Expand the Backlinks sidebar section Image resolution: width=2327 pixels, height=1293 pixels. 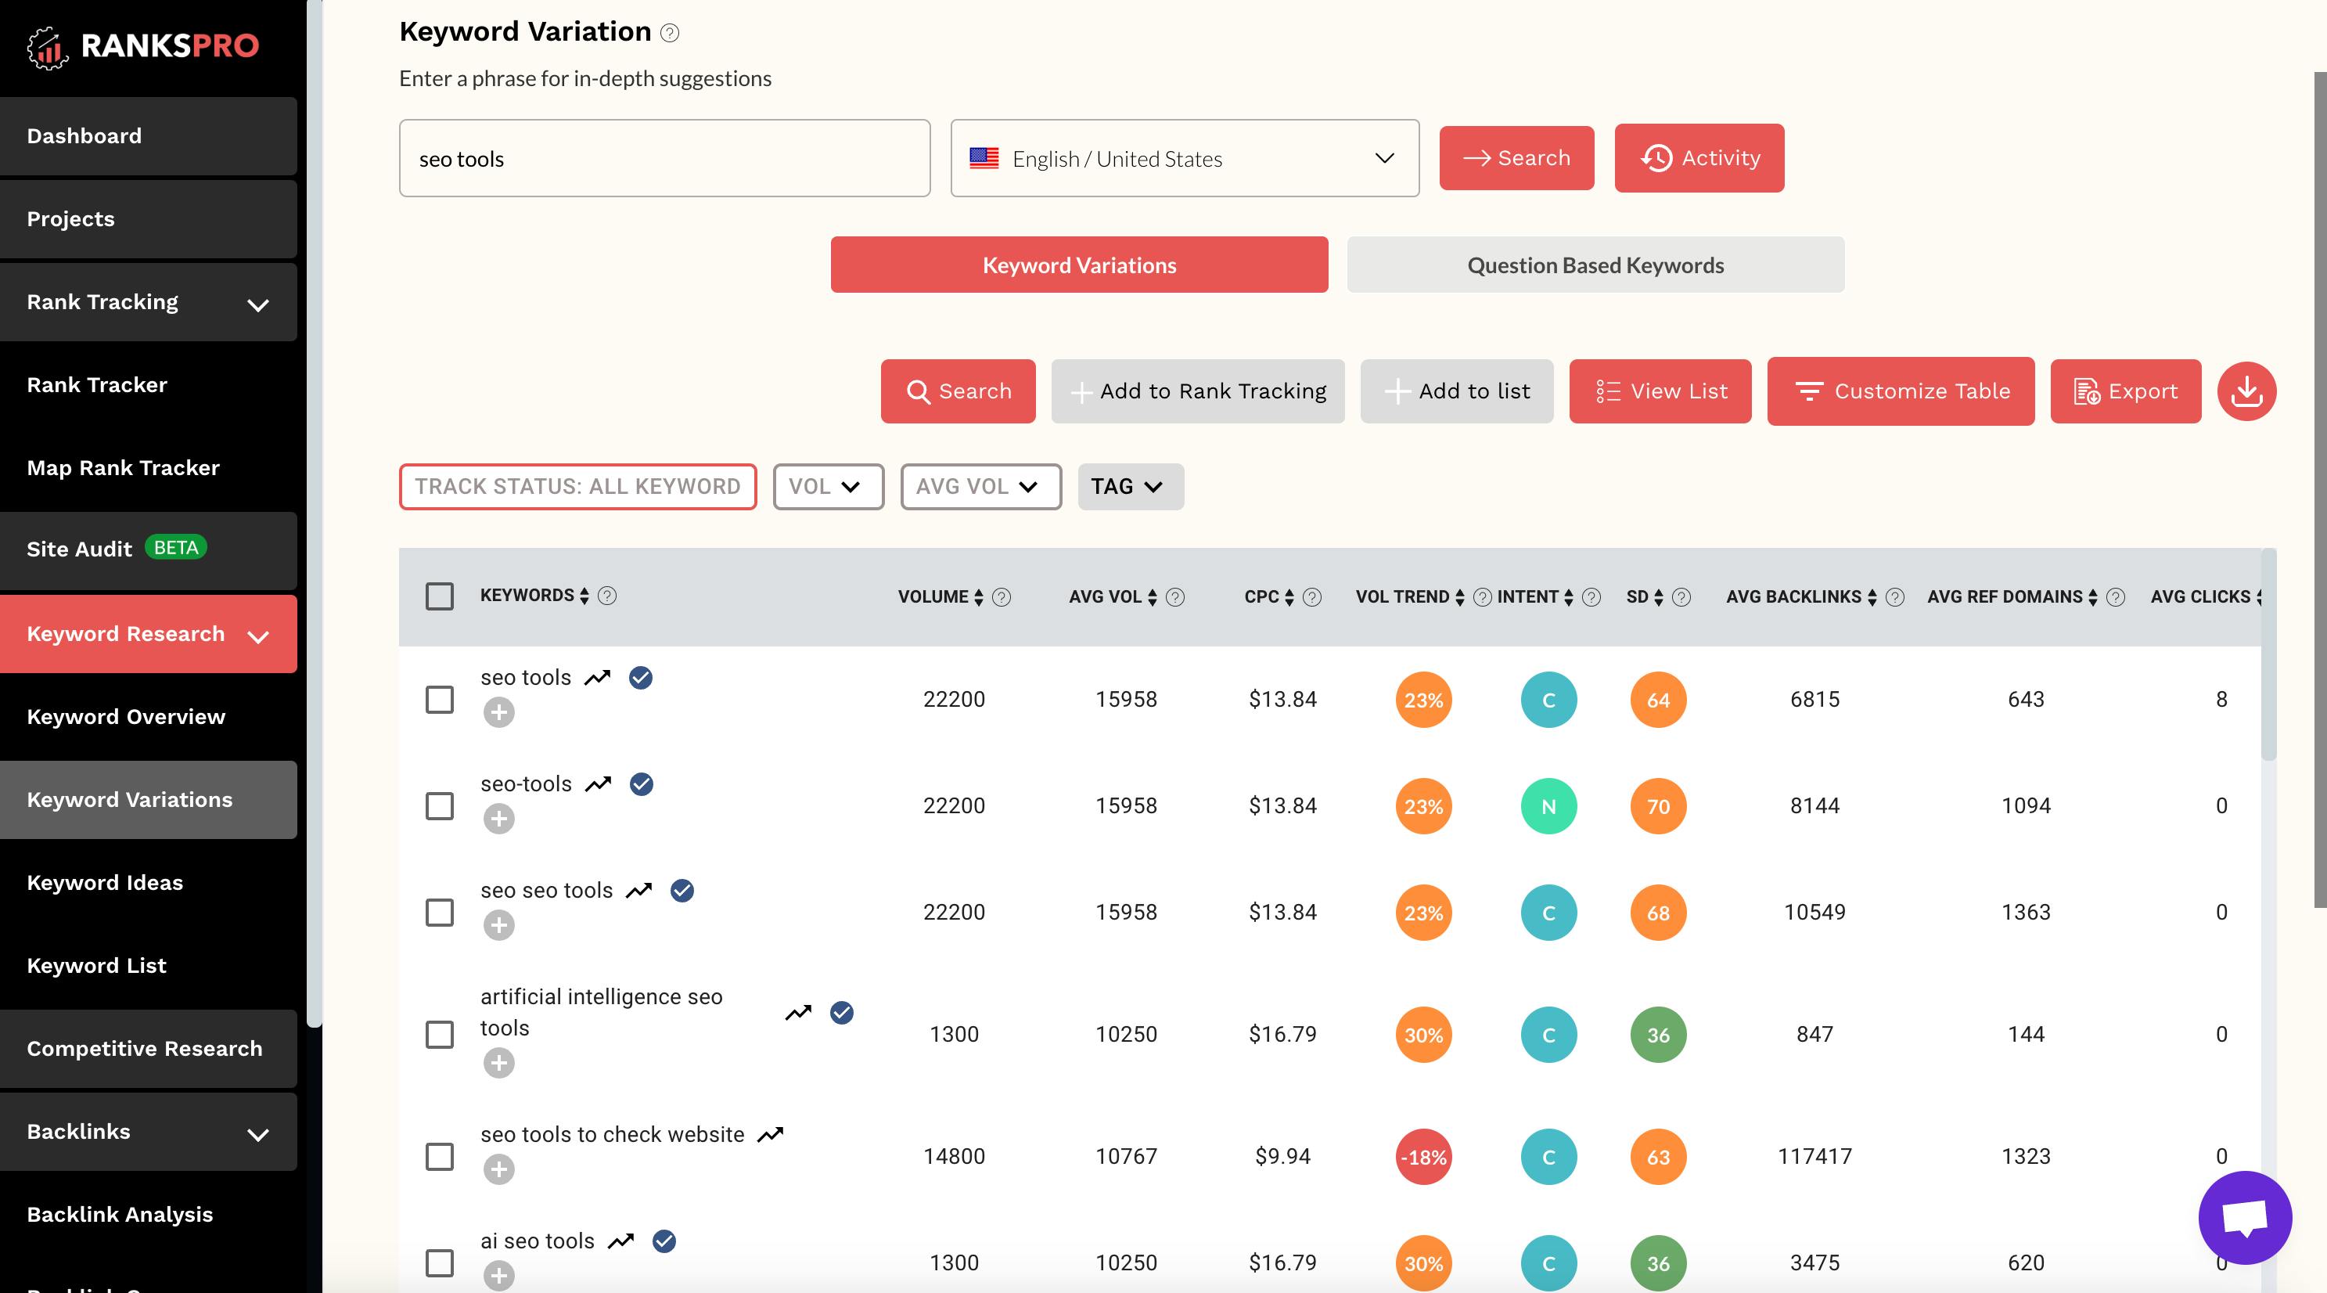(148, 1133)
